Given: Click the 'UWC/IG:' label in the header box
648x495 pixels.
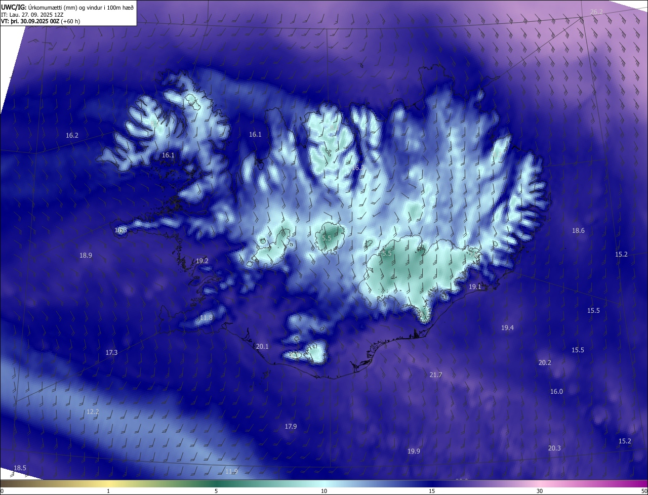Looking at the screenshot, I should (13, 7).
